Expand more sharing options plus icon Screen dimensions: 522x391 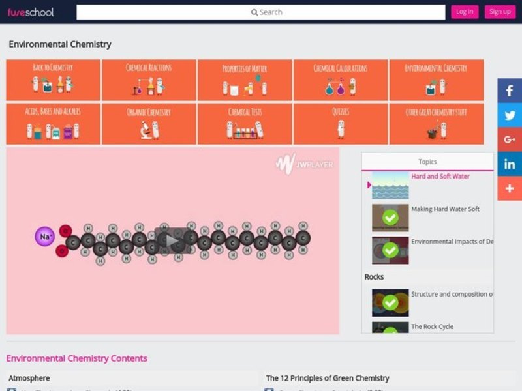[x=510, y=188]
